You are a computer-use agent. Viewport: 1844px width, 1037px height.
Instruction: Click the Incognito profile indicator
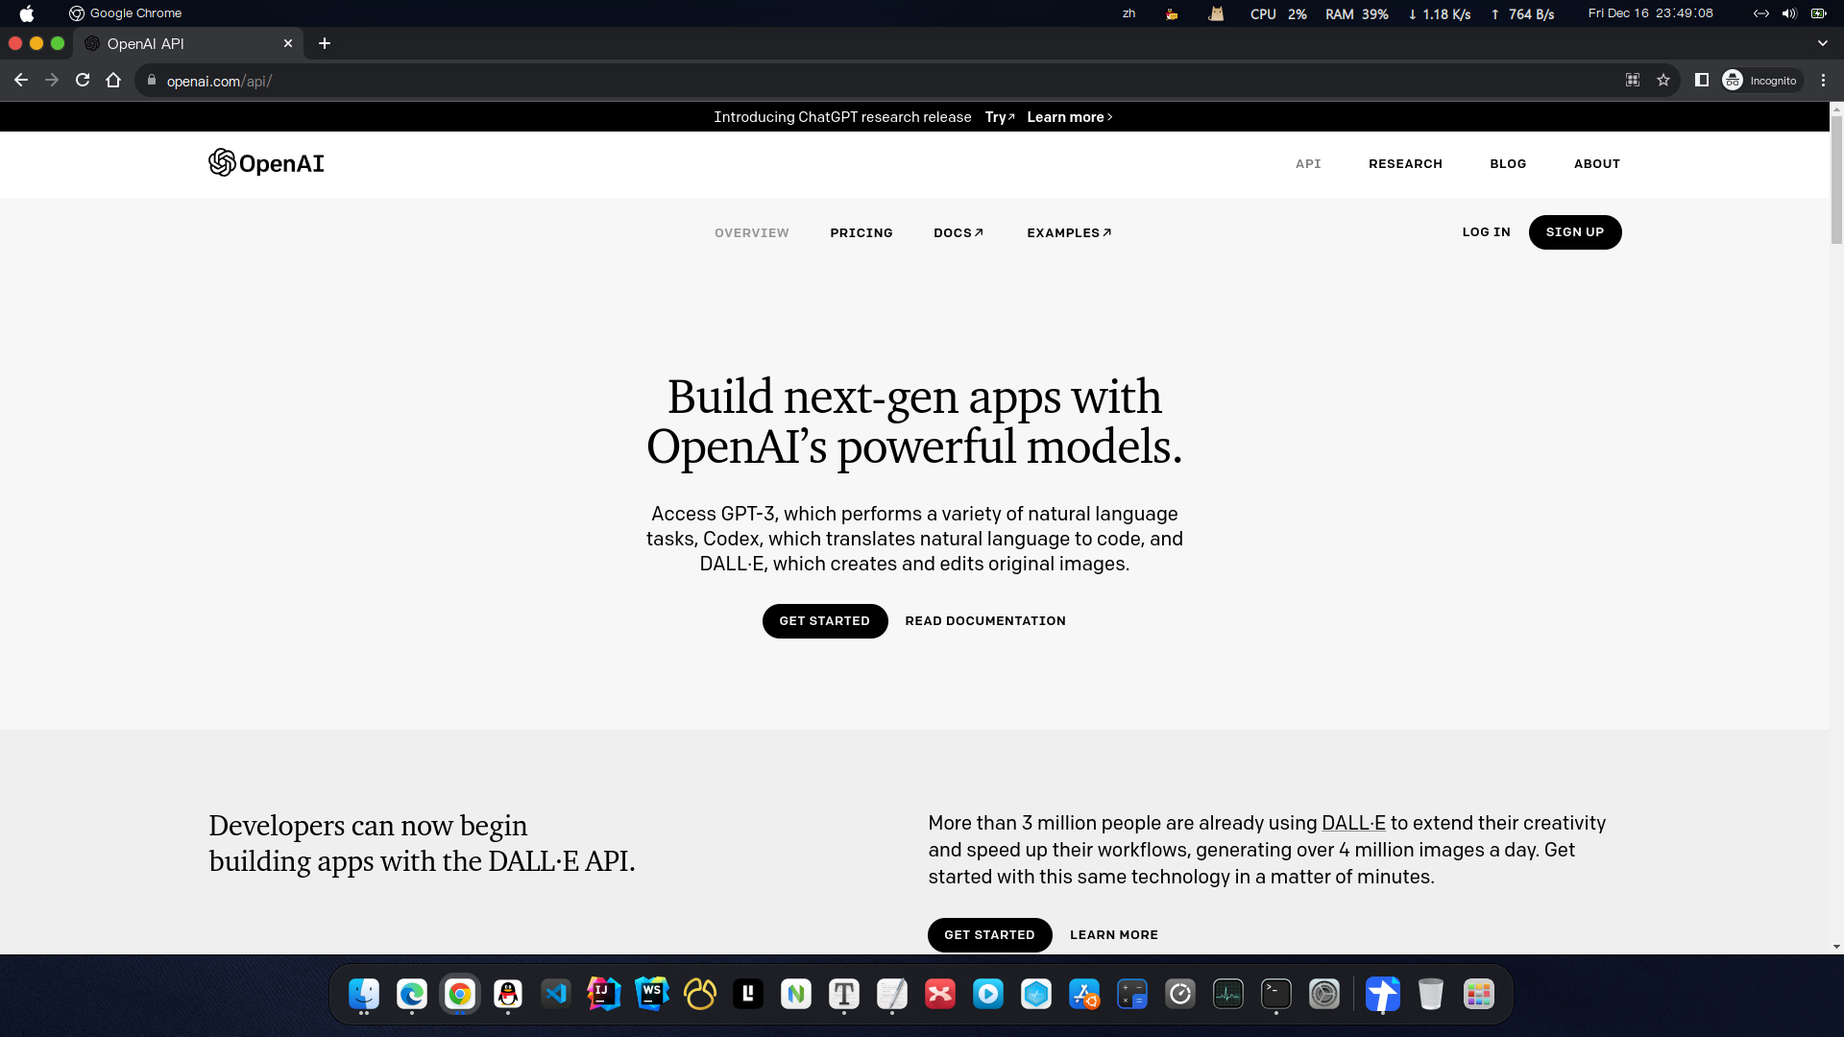tap(1760, 81)
